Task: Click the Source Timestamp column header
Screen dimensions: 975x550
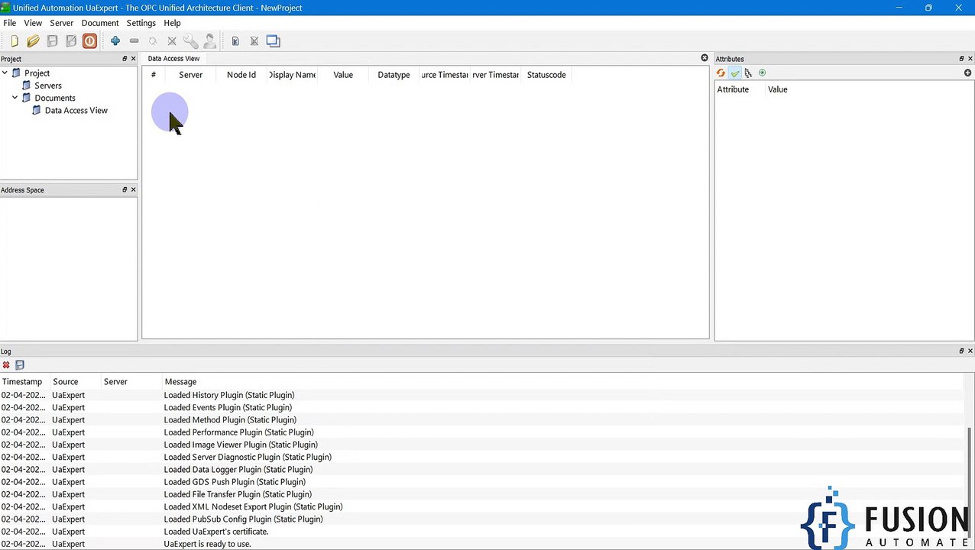Action: (445, 75)
